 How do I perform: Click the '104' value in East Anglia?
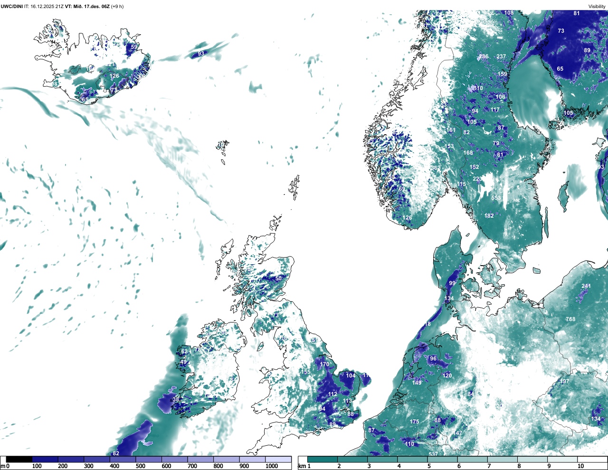(x=351, y=376)
